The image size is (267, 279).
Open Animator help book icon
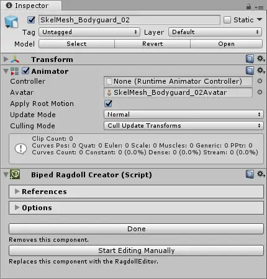click(x=250, y=71)
